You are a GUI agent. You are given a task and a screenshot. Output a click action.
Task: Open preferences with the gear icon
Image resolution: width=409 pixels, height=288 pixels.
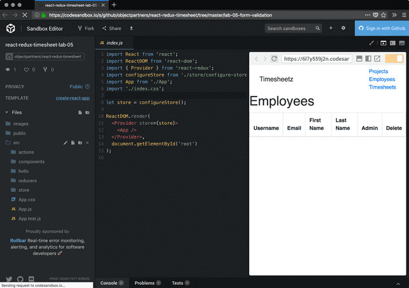[x=343, y=28]
